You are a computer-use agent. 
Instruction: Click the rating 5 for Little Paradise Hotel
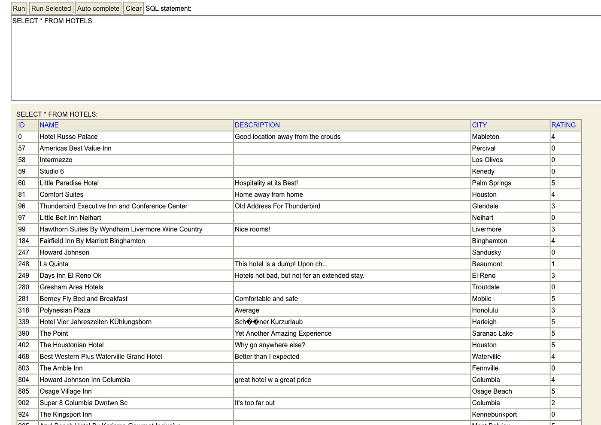(x=553, y=183)
